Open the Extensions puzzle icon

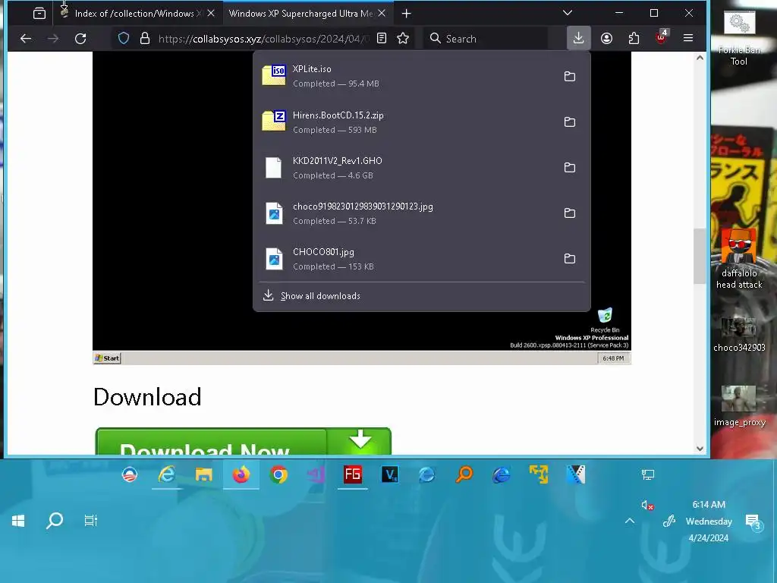[x=634, y=38]
